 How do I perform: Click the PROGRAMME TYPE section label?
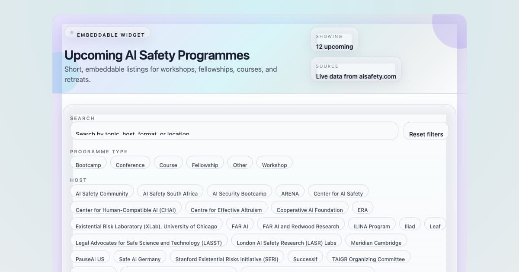click(x=99, y=152)
